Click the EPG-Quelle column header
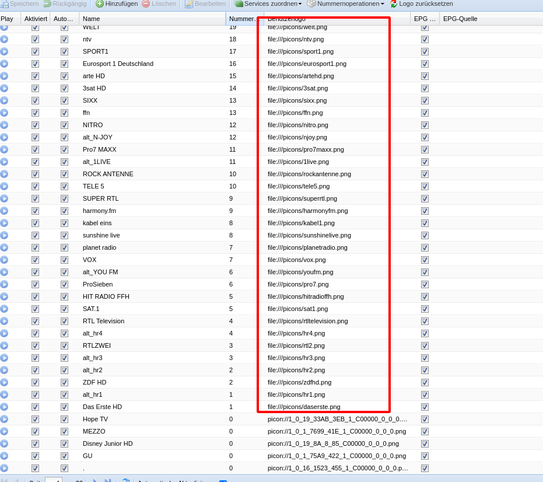543x482 pixels. (x=491, y=19)
